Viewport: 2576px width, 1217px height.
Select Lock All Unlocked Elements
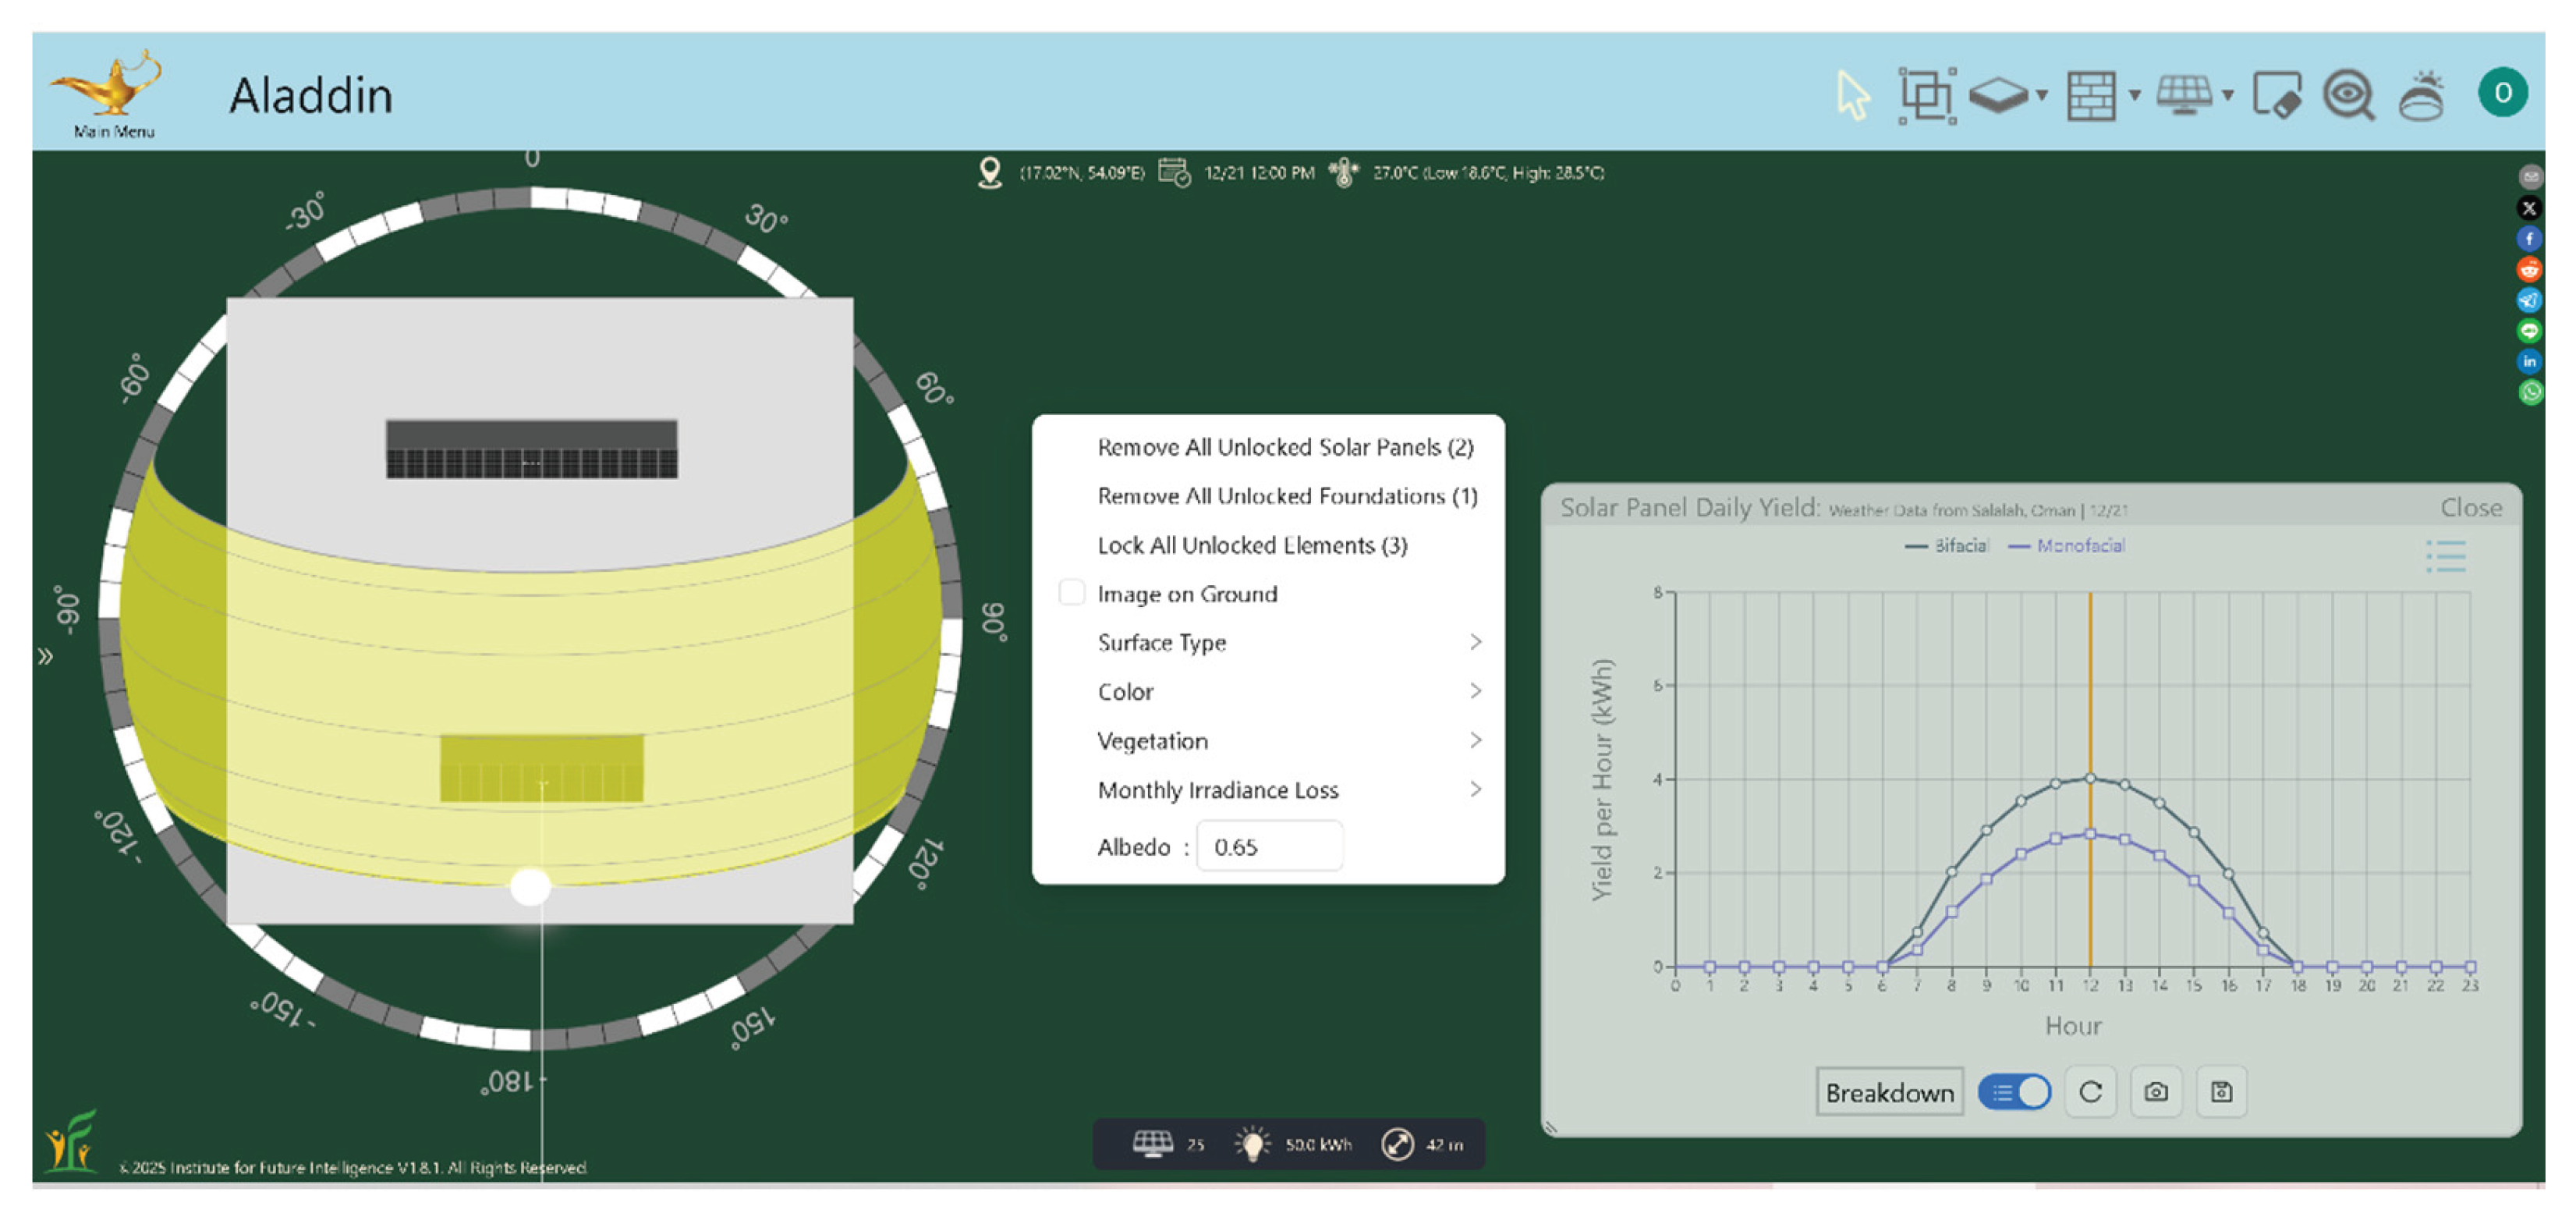pyautogui.click(x=1252, y=545)
